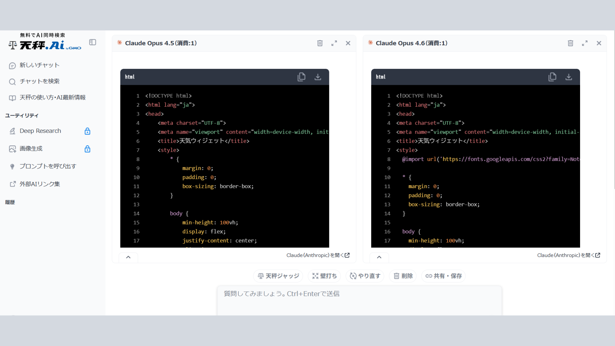This screenshot has height=346, width=615.
Task: Copy code in Claude Opus 4.6 panel
Action: click(x=552, y=77)
